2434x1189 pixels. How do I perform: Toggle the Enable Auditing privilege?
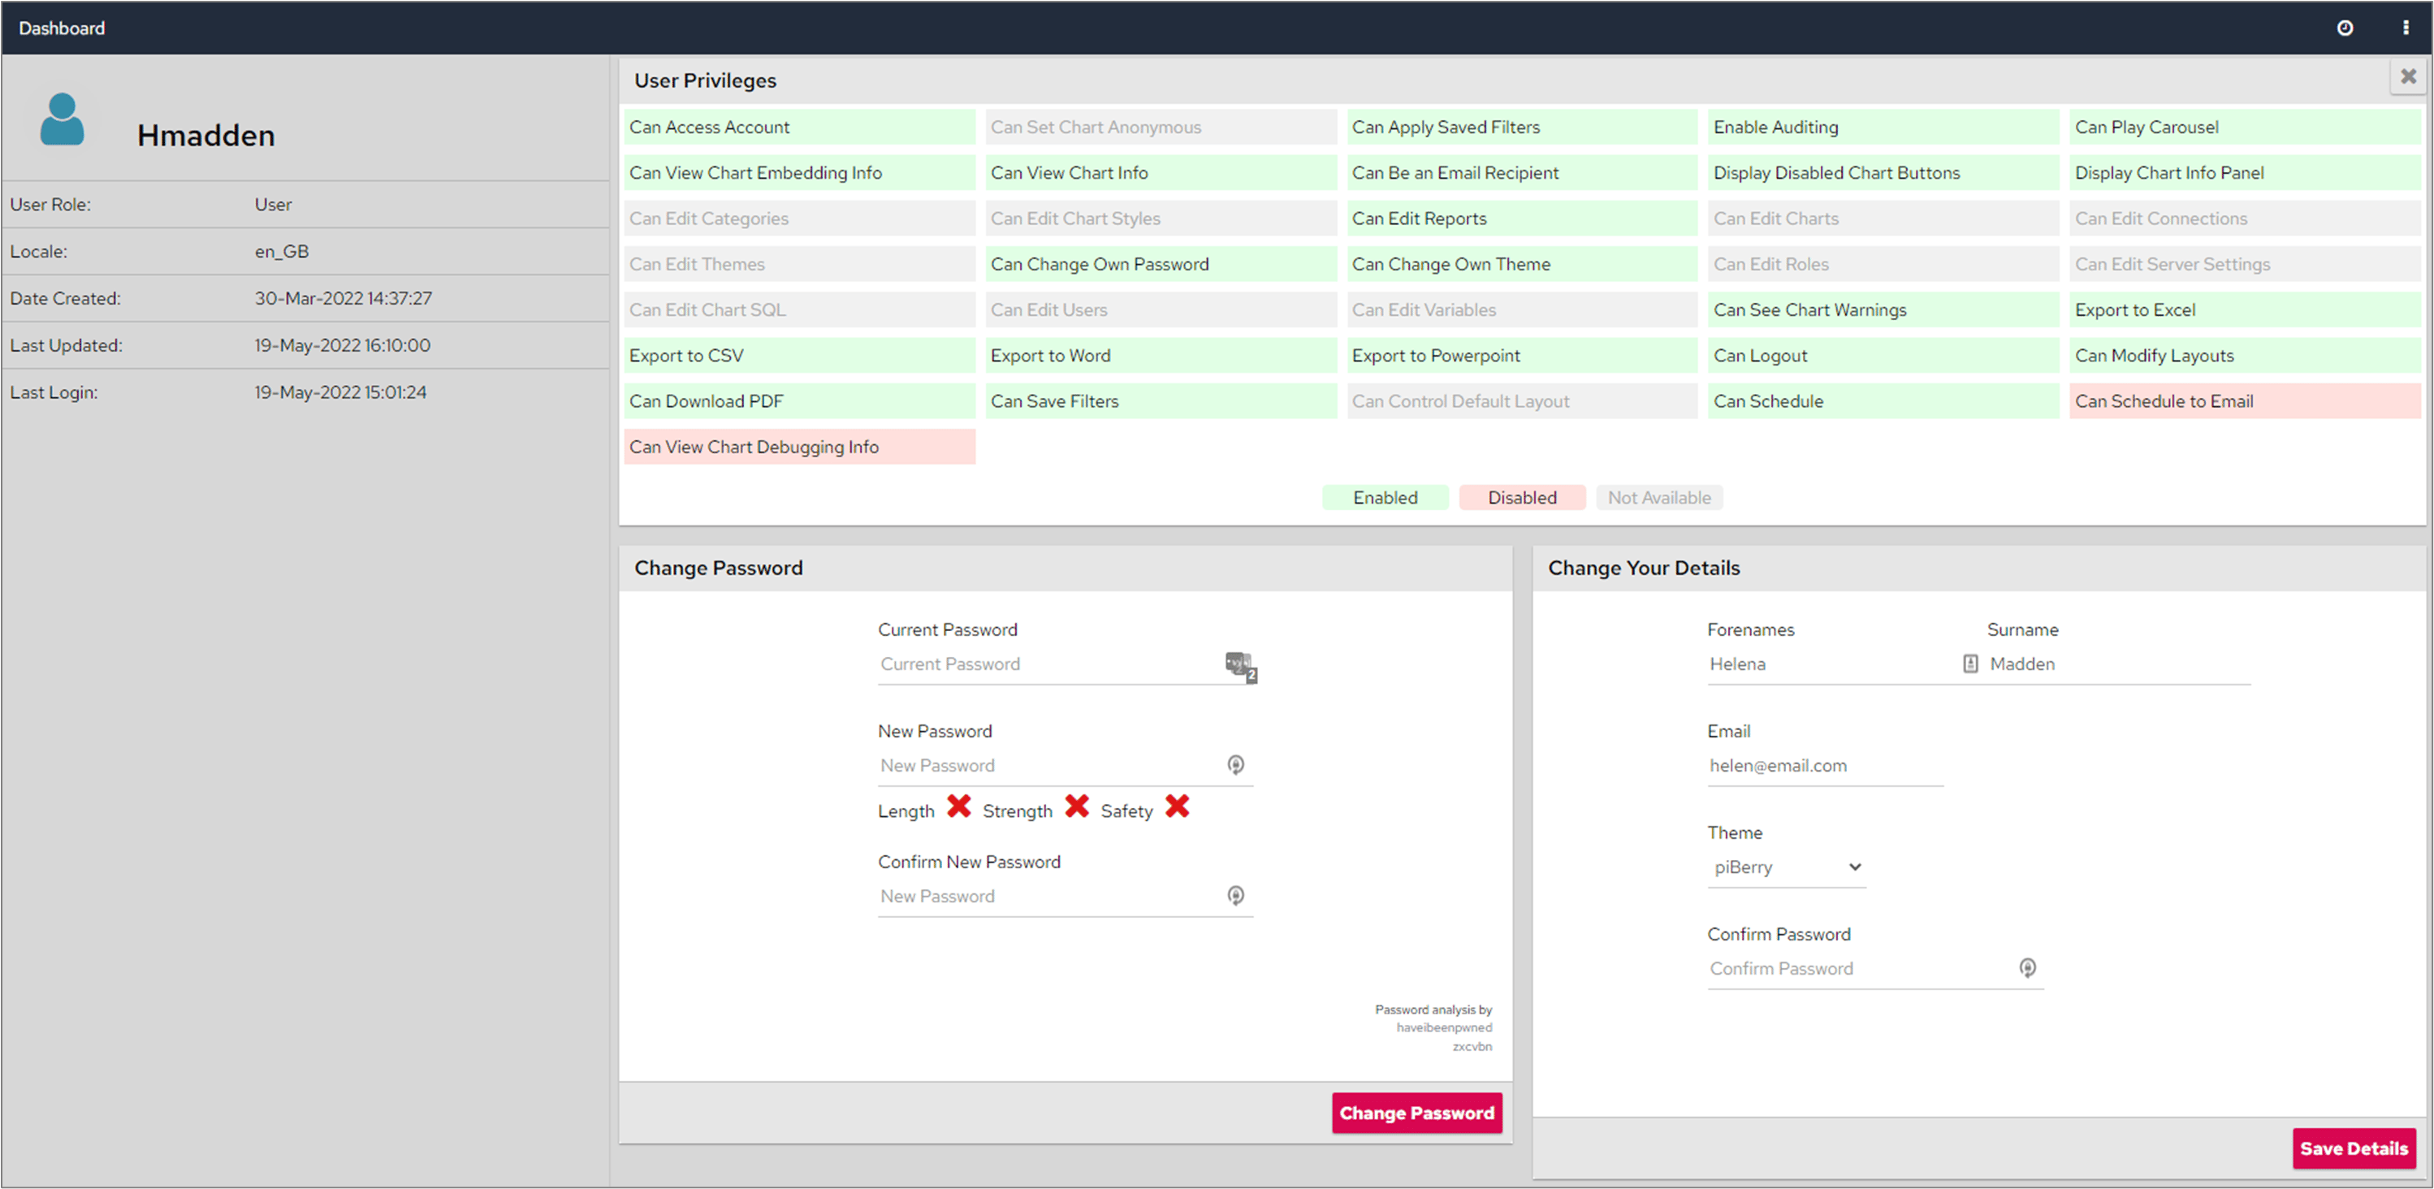(x=1883, y=127)
